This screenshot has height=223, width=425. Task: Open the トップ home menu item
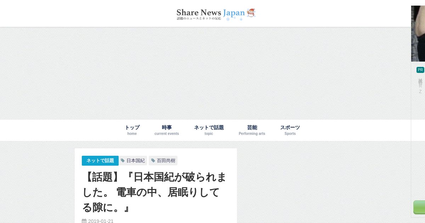[132, 130]
